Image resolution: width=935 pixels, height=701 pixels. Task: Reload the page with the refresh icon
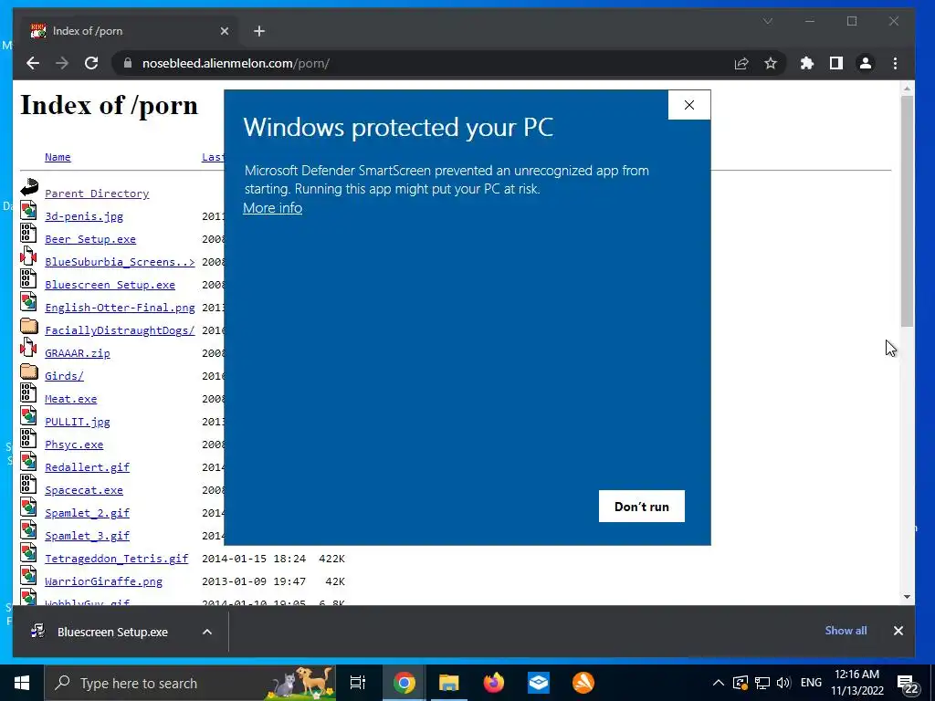pos(91,63)
